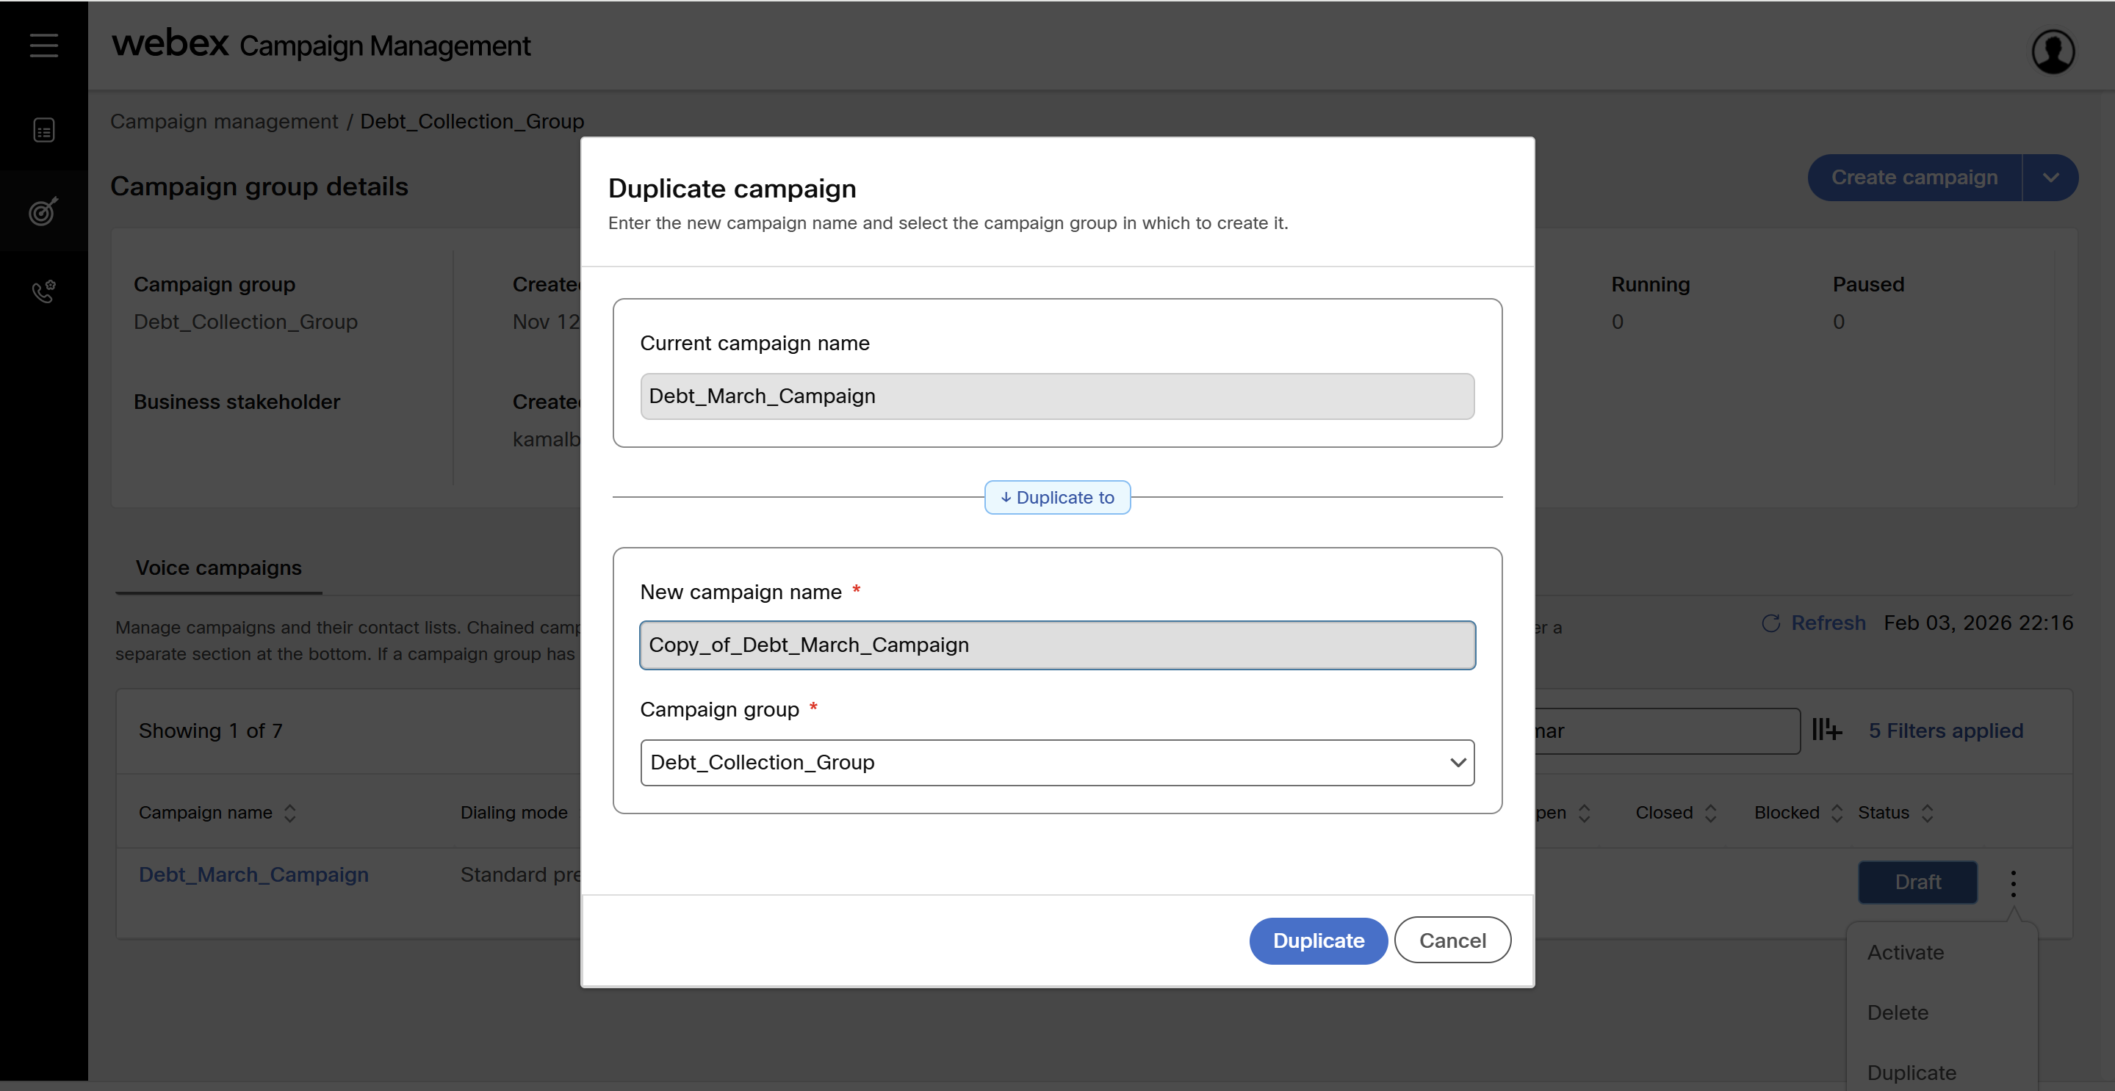The width and height of the screenshot is (2115, 1091).
Task: Sort by Campaign name column
Action: click(x=290, y=813)
